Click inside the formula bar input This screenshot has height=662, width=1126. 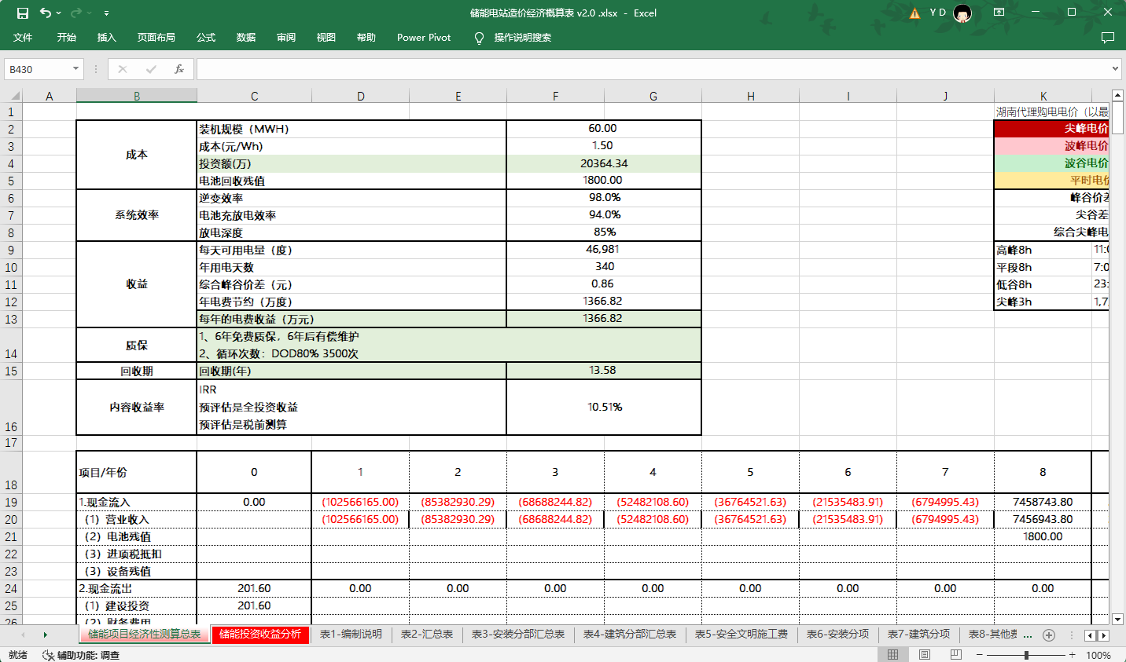tap(653, 69)
